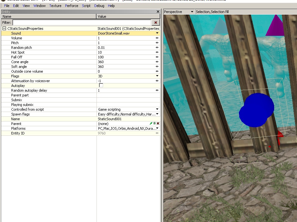Screen dimensions: 297x222
Task: Click the Selection,Selection fill viewport label
Action: (x=212, y=12)
